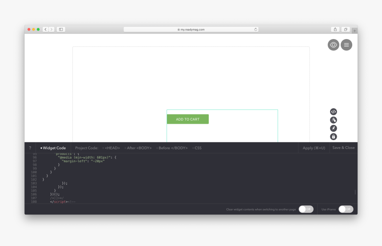Click the Project Code label
382x246 pixels.
pyautogui.click(x=87, y=148)
